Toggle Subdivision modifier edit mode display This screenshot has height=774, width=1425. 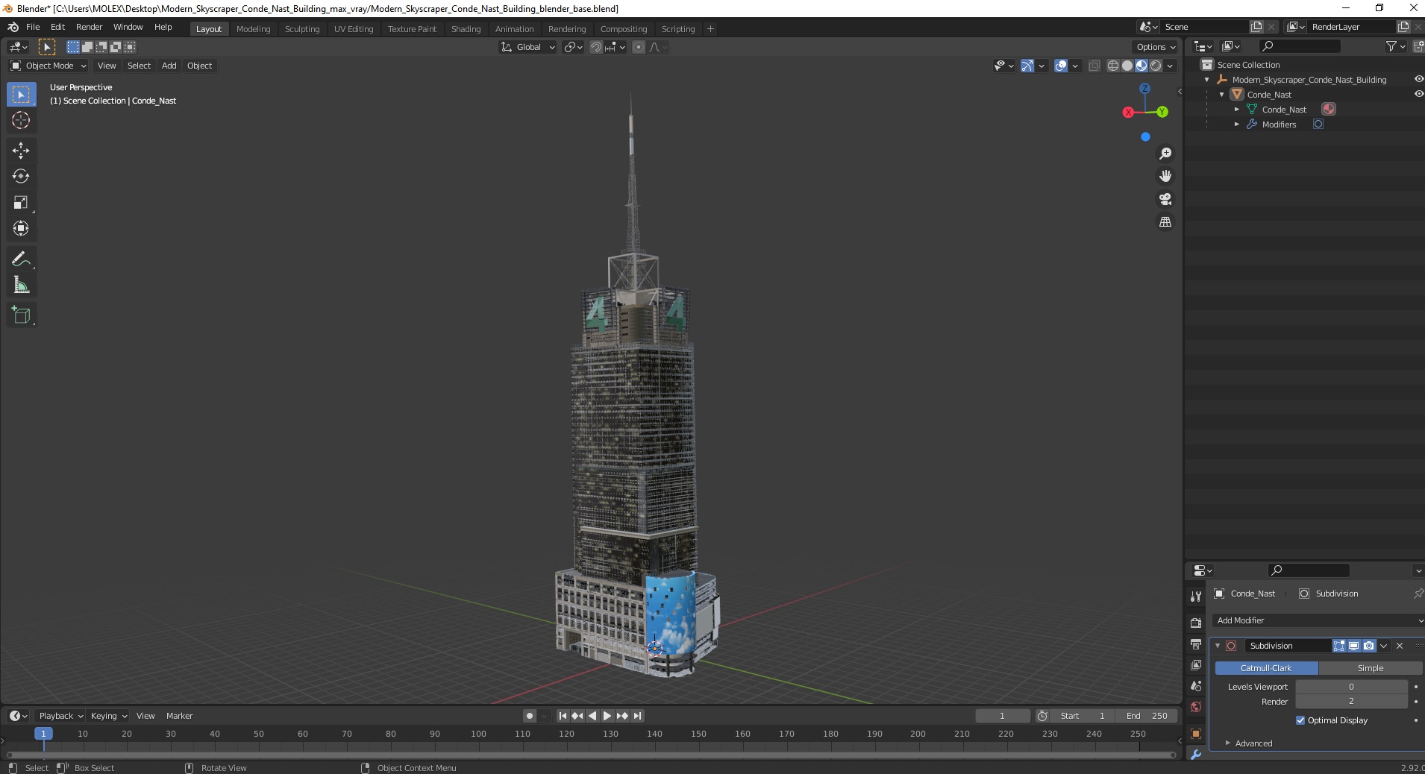click(x=1339, y=646)
